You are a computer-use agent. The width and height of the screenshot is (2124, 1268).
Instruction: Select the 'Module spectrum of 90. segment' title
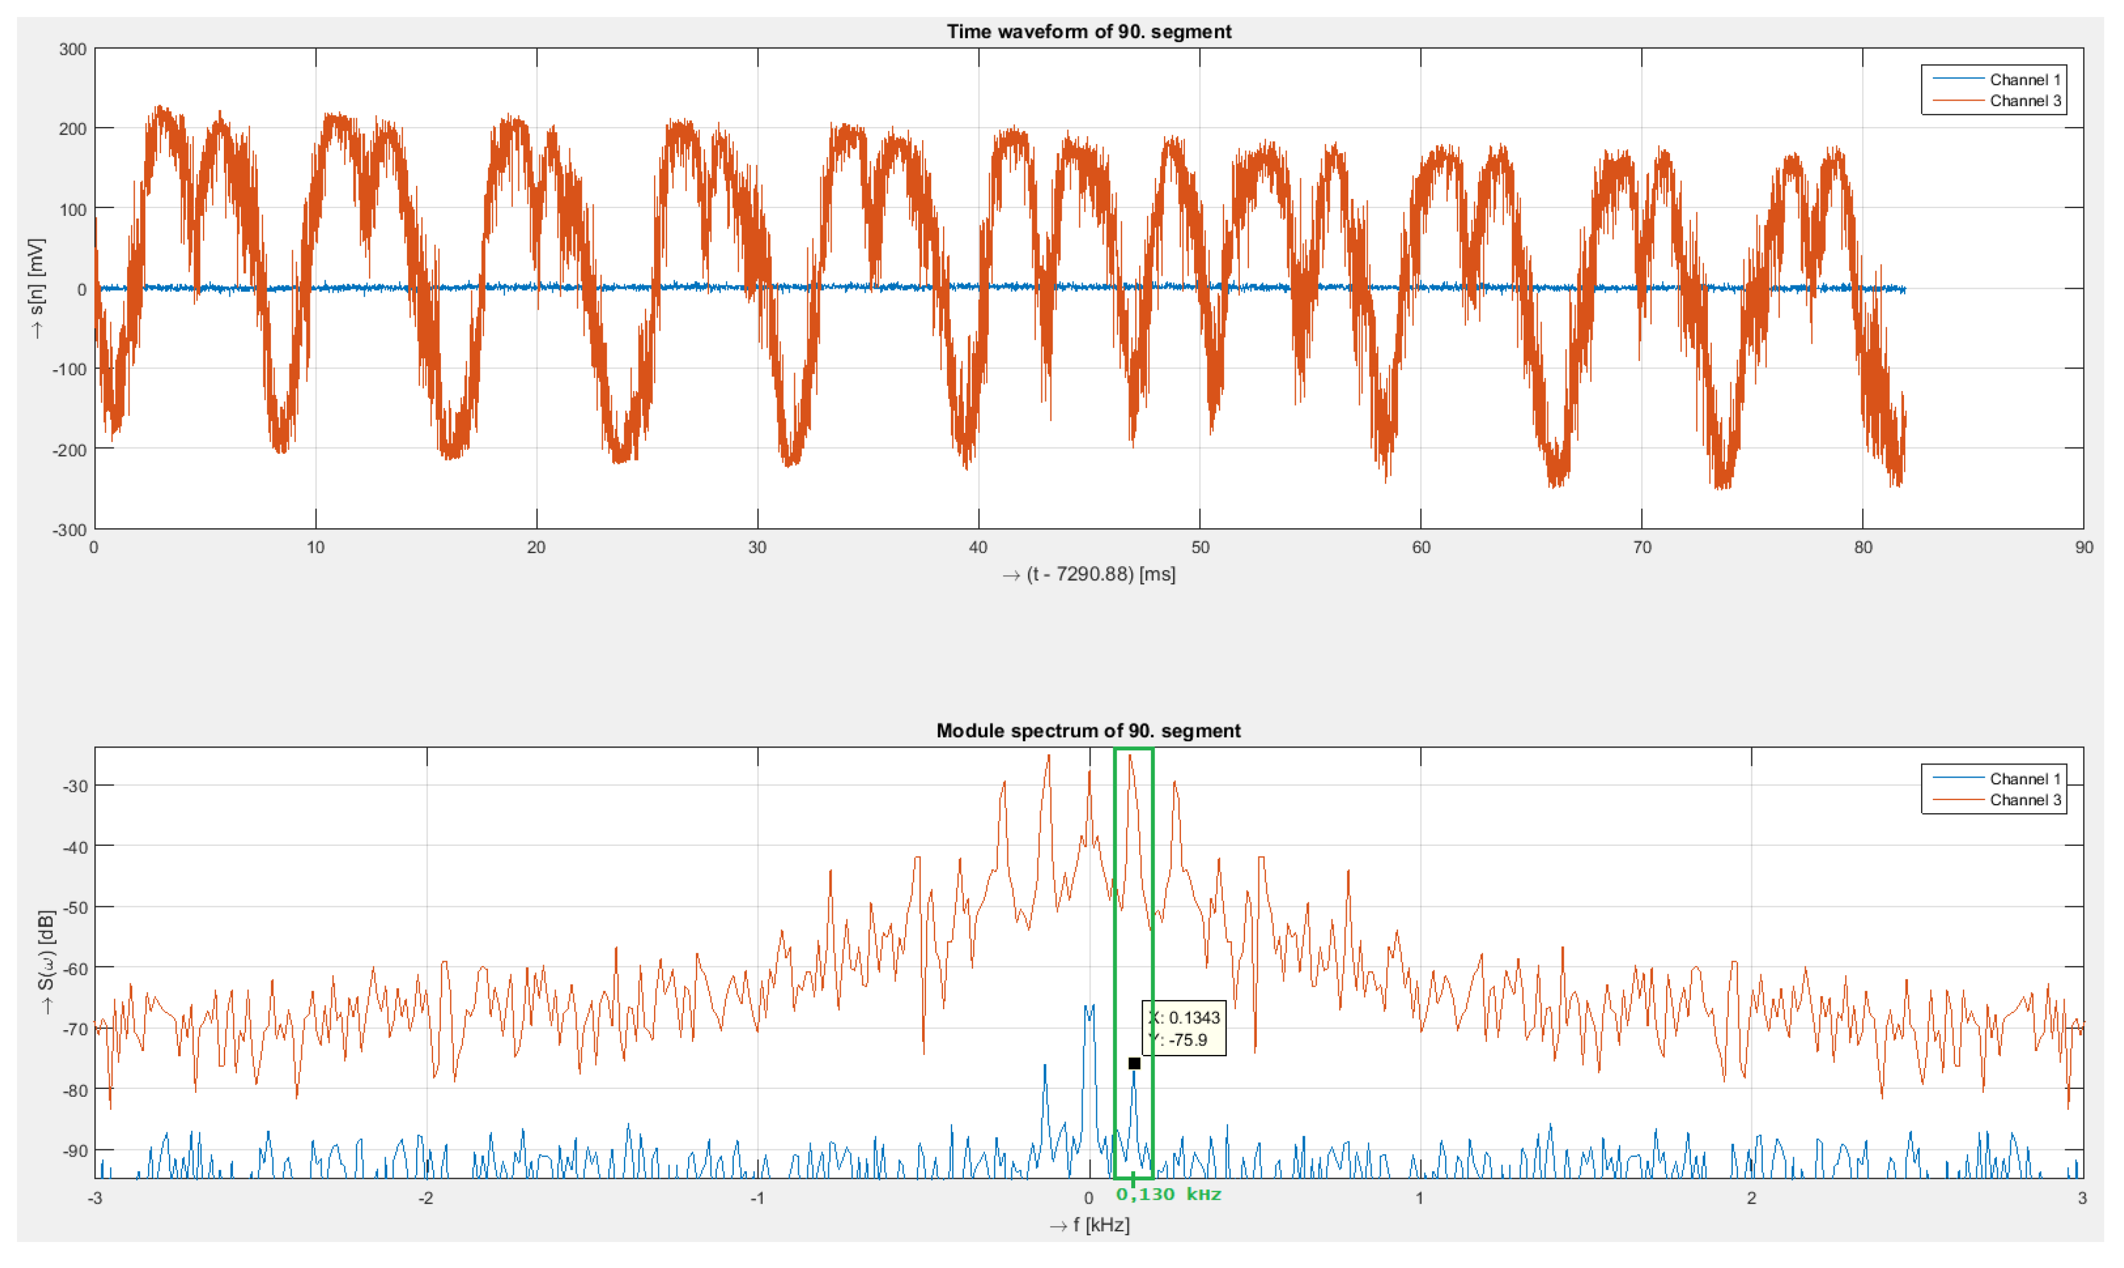click(x=1088, y=731)
